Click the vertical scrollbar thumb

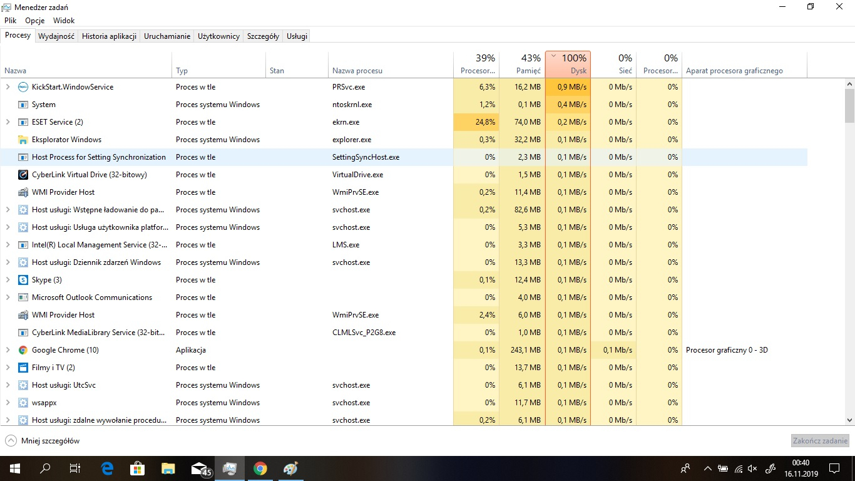[x=849, y=105]
